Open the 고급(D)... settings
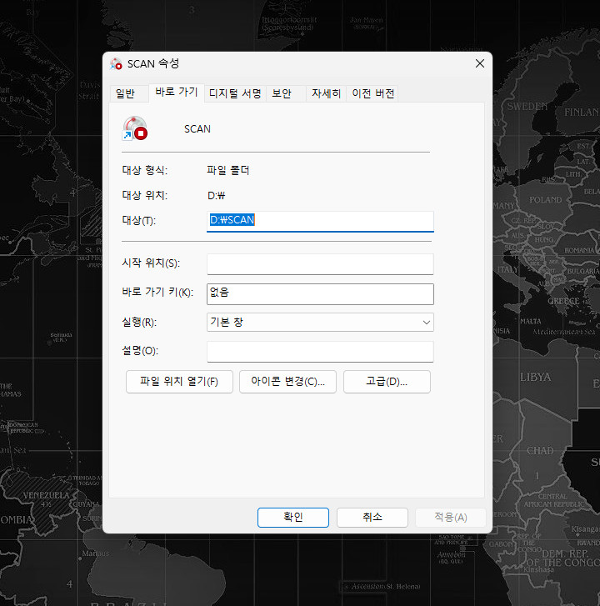Screen dimensions: 600x606 pyautogui.click(x=387, y=382)
